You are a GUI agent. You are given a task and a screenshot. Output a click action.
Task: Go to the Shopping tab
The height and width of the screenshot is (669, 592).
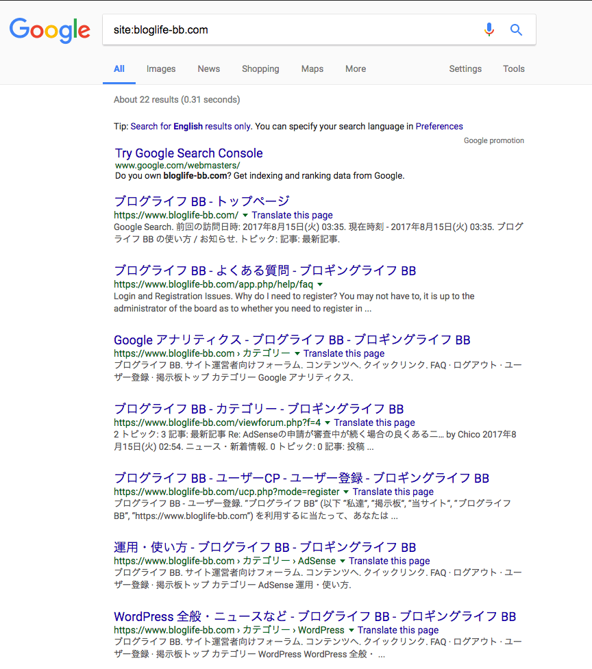260,68
